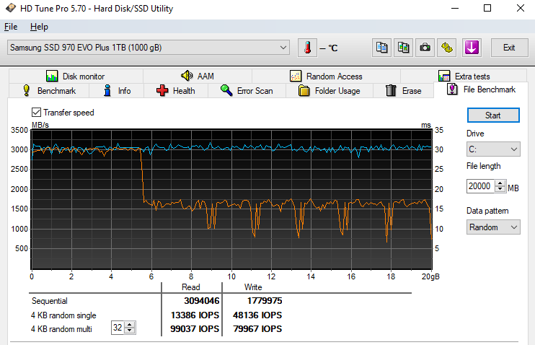
Task: Click the thermometer temperature icon
Action: tap(307, 48)
